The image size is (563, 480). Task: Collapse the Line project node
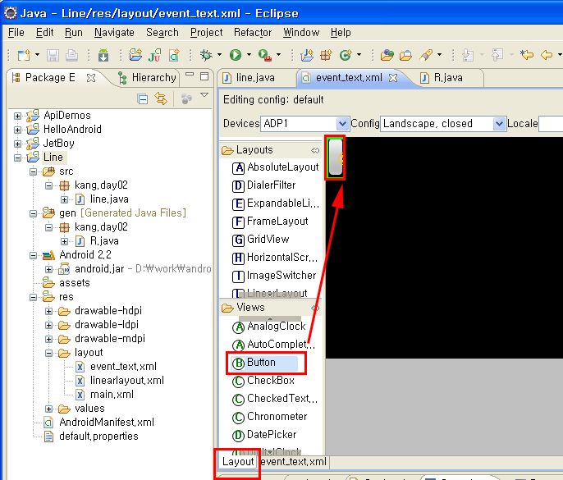[17, 158]
